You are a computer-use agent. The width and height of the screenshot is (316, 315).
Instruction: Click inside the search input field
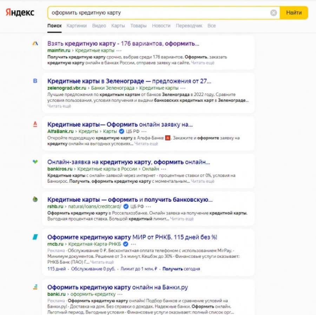point(159,13)
